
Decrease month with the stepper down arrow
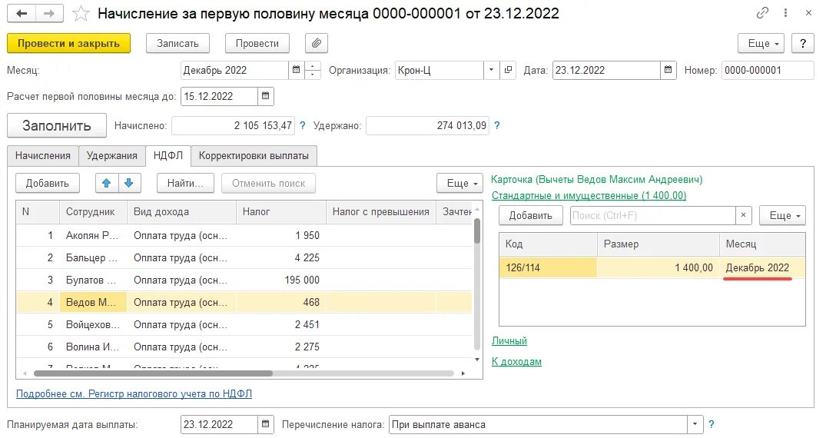[x=313, y=75]
